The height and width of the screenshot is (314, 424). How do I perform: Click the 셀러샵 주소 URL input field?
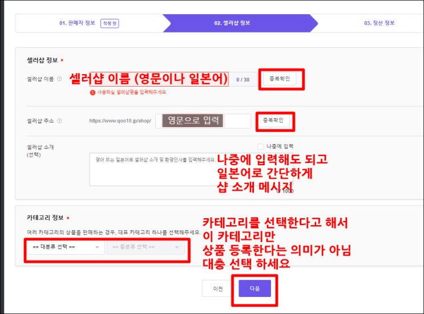(203, 121)
